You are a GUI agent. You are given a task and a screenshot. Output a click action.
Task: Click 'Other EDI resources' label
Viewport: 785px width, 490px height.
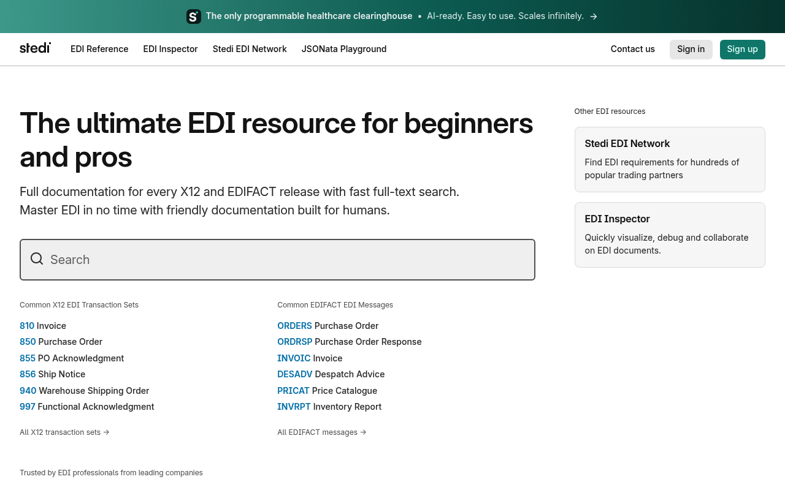(610, 111)
